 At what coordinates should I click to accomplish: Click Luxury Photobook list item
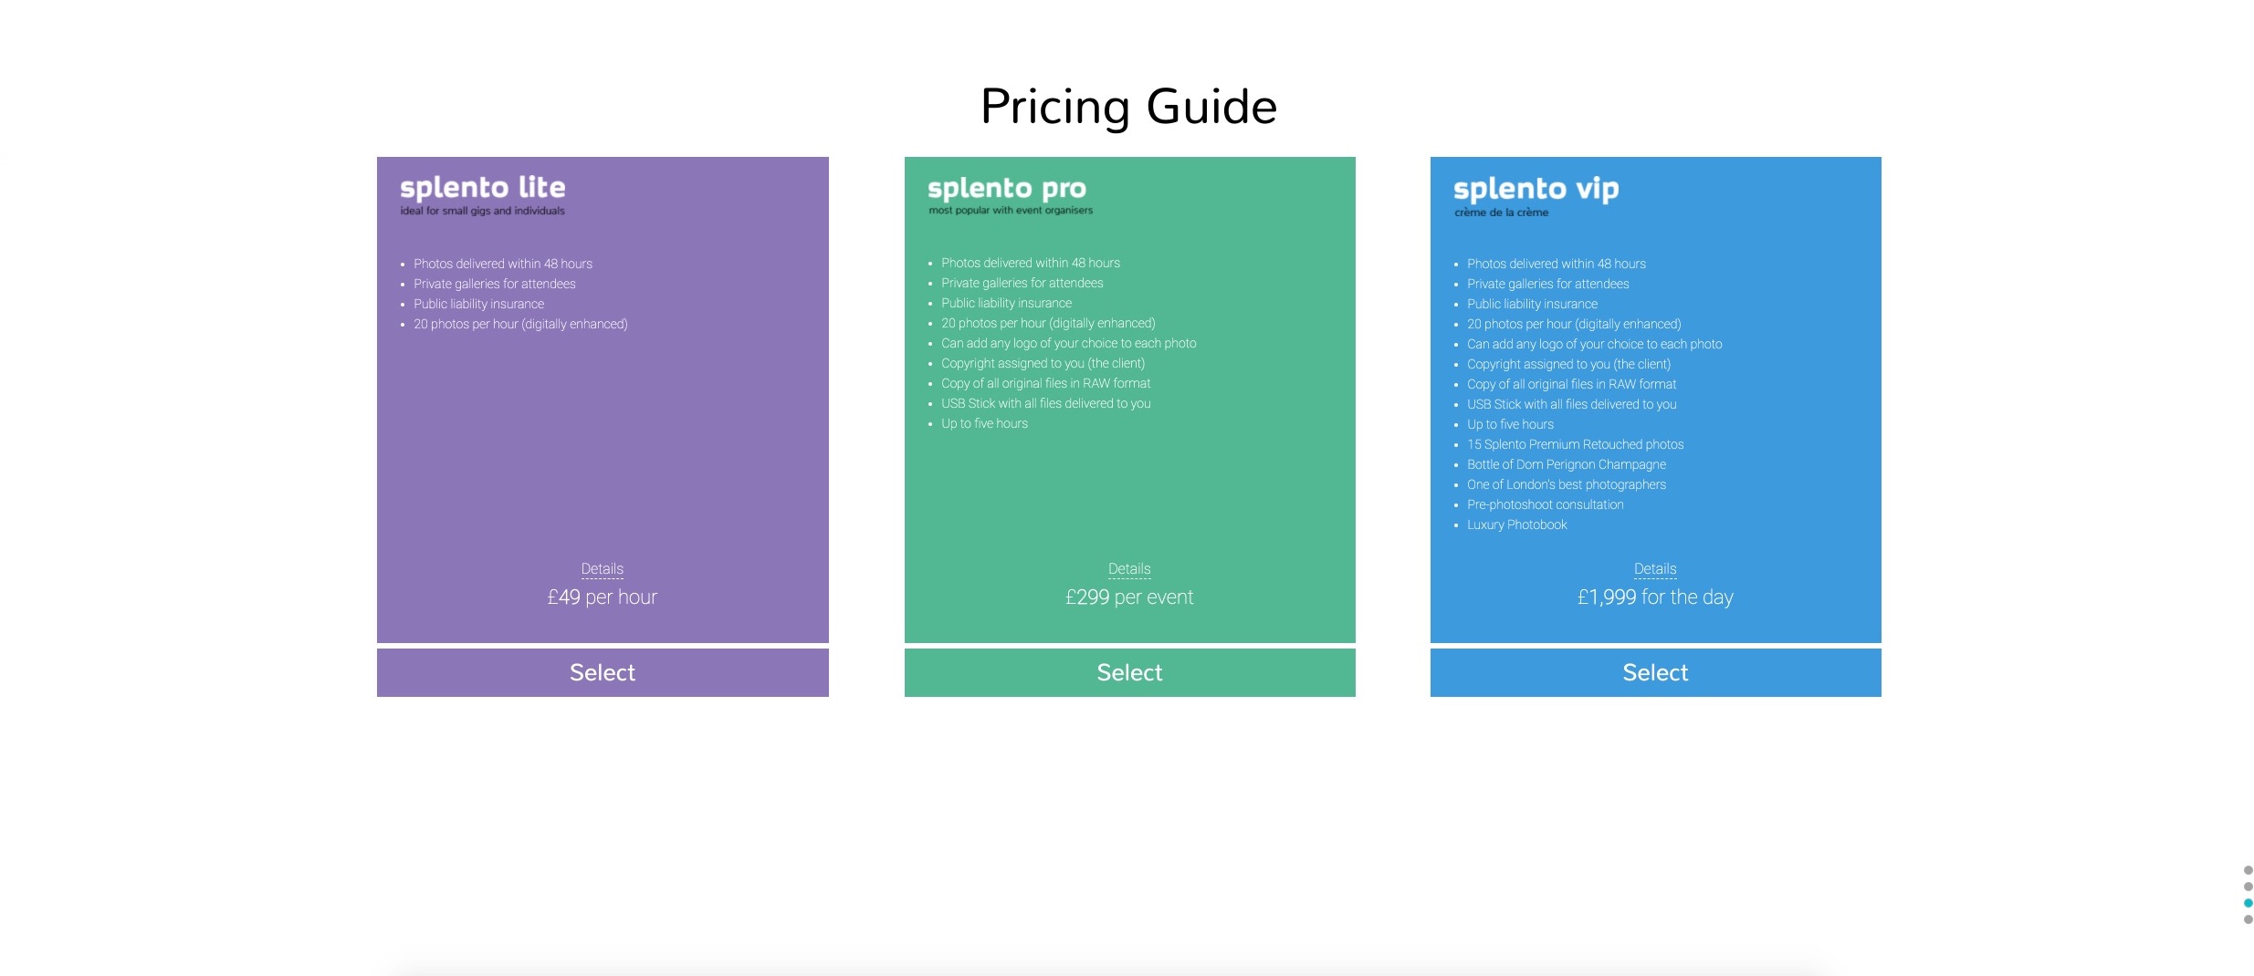[1517, 524]
